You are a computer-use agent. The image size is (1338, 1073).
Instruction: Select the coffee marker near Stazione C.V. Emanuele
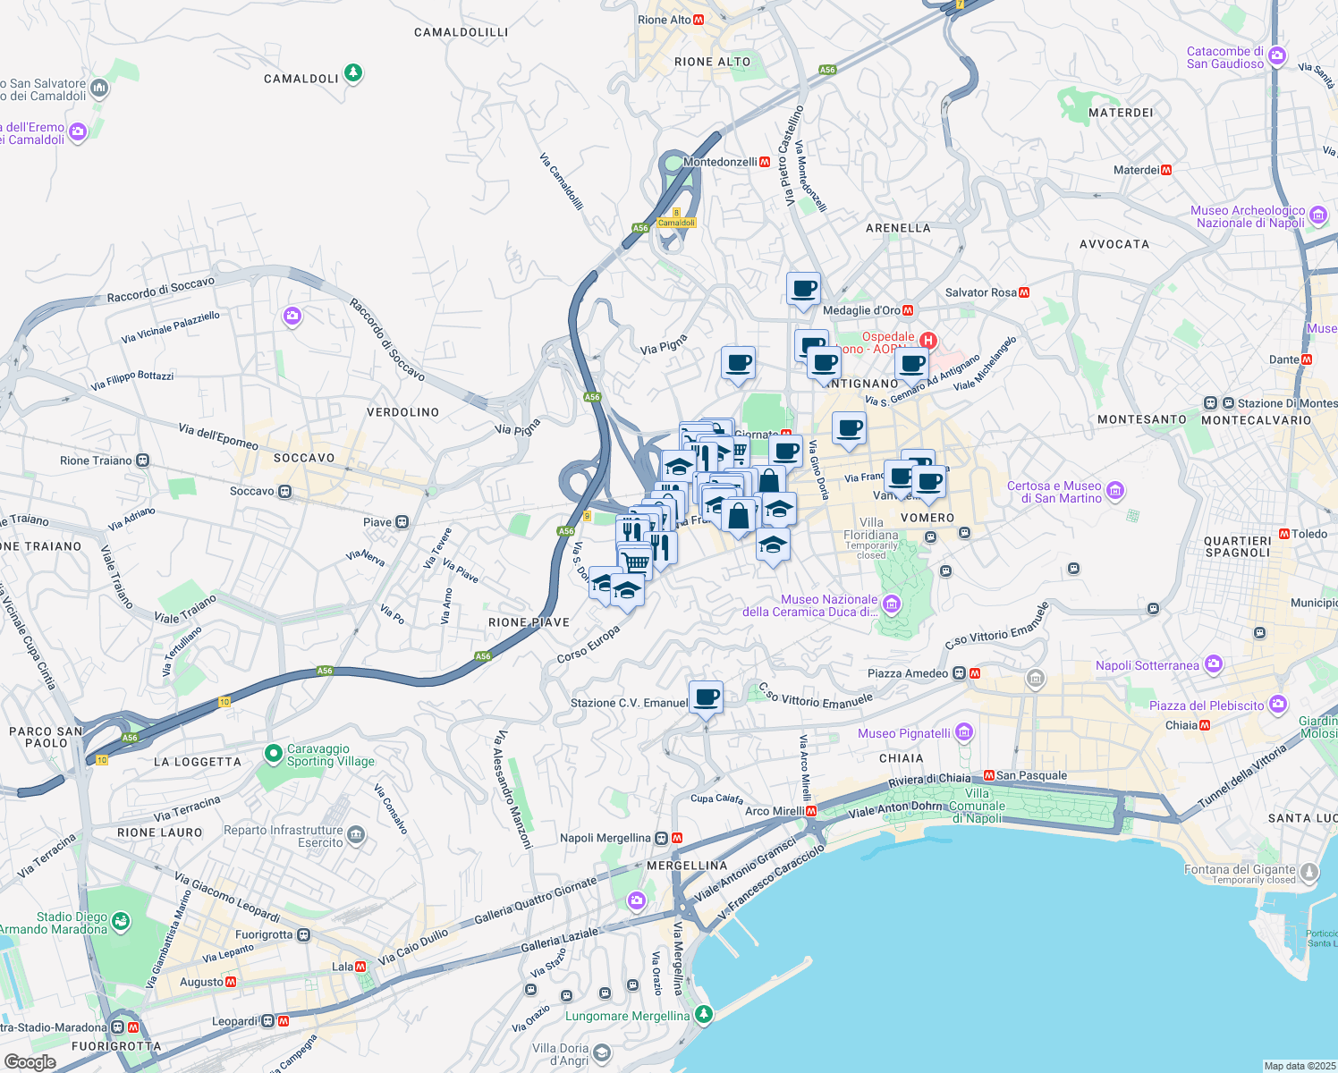[x=707, y=696]
